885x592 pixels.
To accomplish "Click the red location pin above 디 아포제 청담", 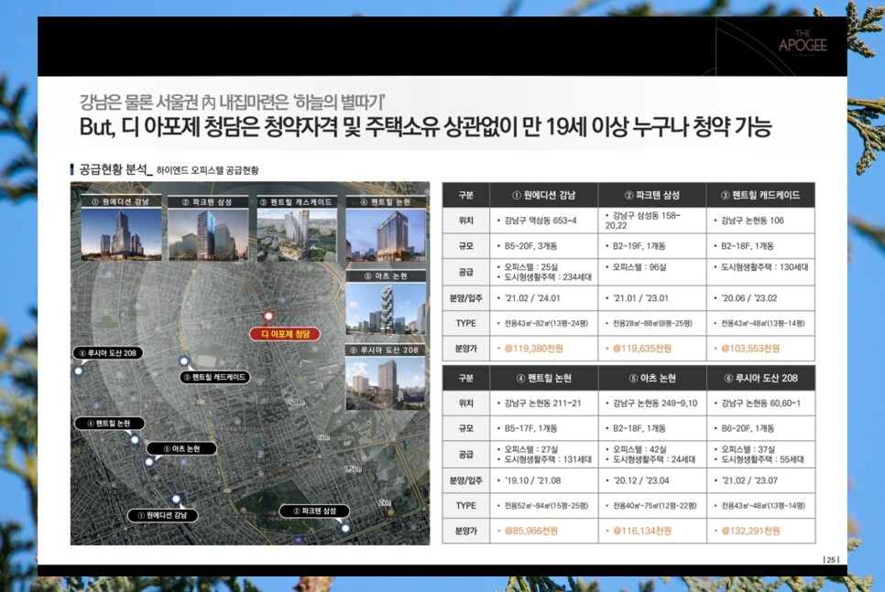I will click(x=268, y=317).
